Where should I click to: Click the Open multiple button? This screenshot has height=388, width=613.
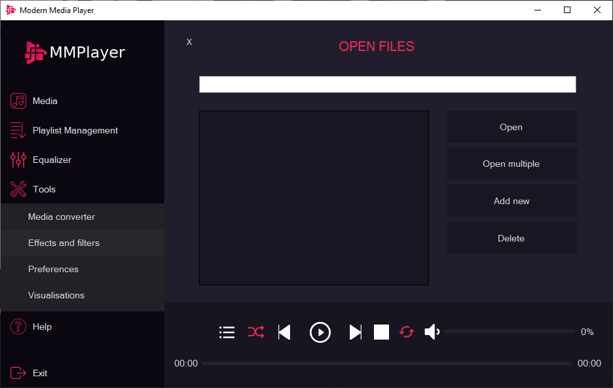coord(511,164)
